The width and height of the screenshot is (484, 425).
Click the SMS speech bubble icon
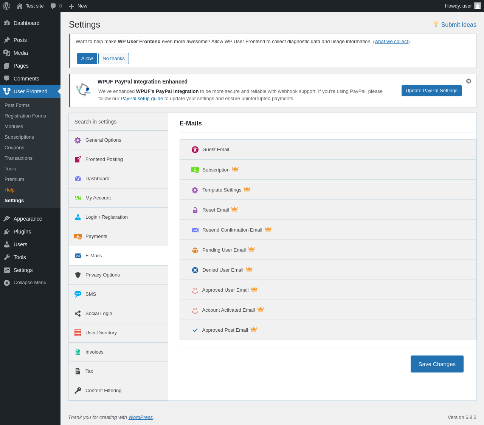point(78,294)
